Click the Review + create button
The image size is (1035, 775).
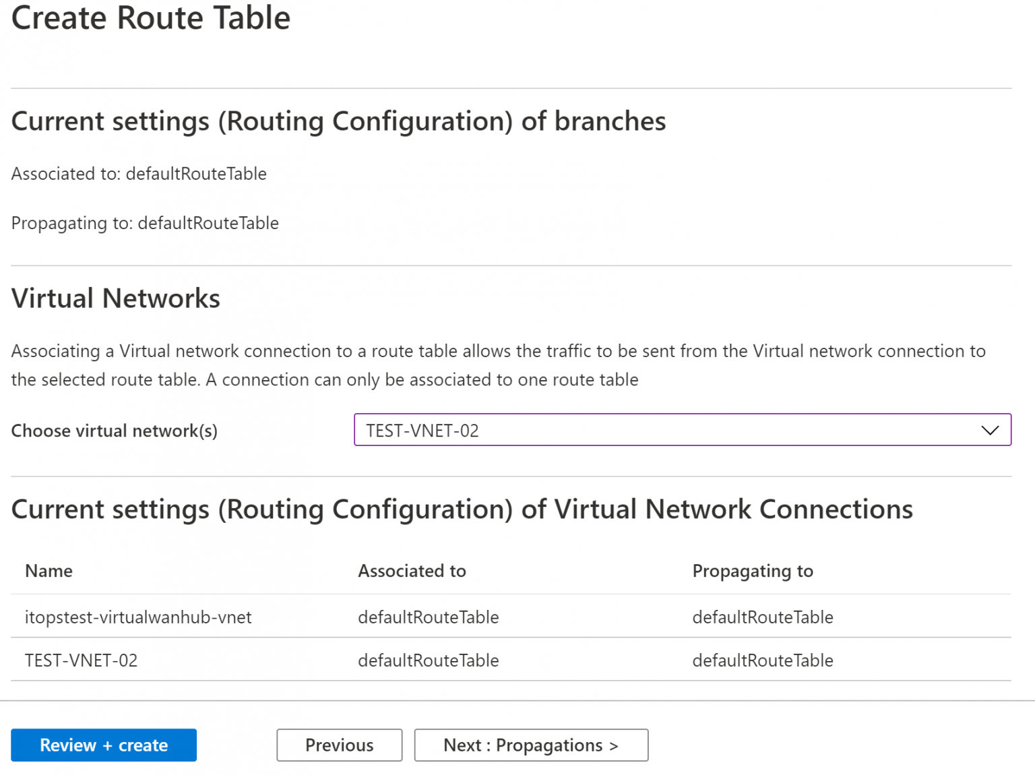coord(103,745)
